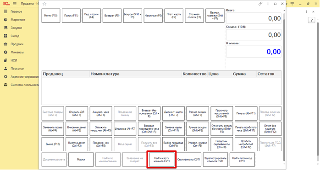
Task: Open the hamburger main menu icon
Action: click(15, 4)
